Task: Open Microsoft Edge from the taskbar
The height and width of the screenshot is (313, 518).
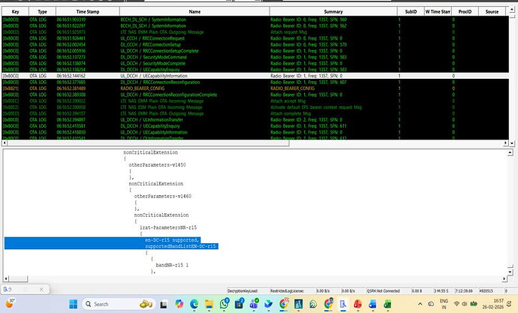Action: click(194, 304)
